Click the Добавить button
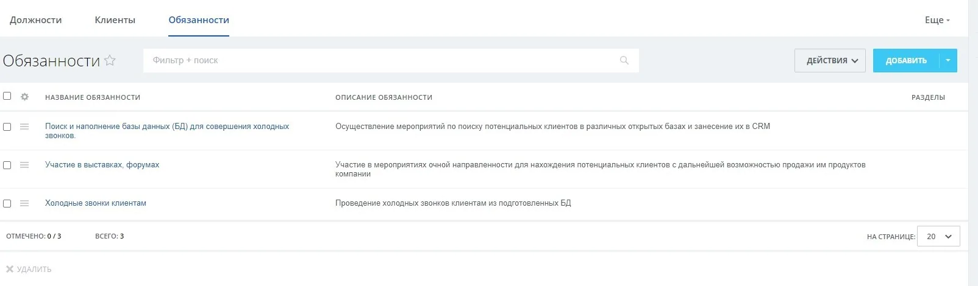 coord(906,61)
